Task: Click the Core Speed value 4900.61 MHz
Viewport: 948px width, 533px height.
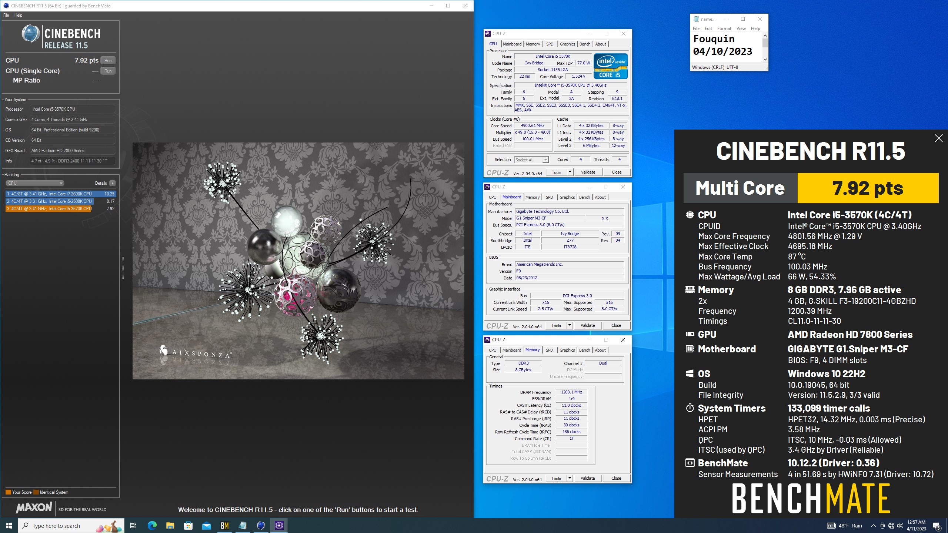Action: coord(533,126)
